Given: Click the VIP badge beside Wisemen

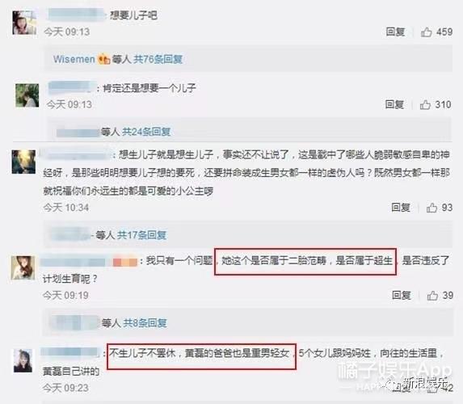Looking at the screenshot, I should click(x=104, y=60).
